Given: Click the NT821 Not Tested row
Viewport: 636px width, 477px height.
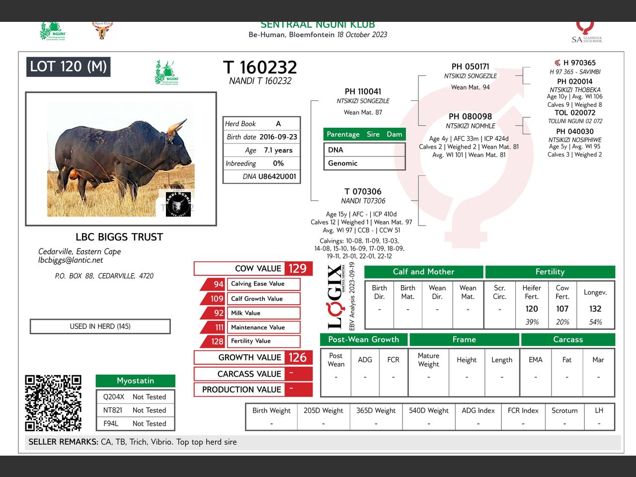Looking at the screenshot, I should 135,410.
